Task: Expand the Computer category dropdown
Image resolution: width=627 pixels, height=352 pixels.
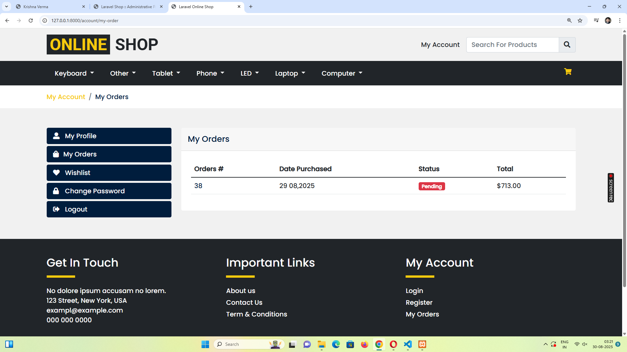Action: tap(342, 73)
